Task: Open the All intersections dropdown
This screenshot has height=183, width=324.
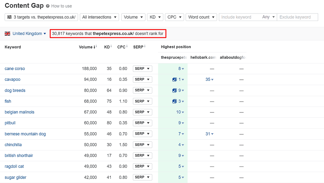Action: click(x=100, y=17)
